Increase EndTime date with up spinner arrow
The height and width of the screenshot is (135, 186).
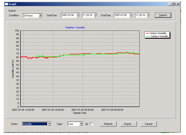click(x=131, y=14)
